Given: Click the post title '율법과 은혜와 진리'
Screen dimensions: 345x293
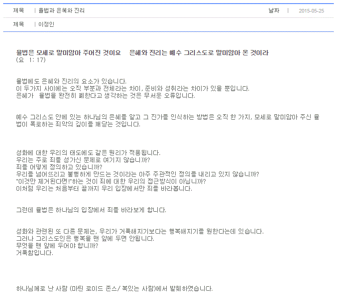Looking at the screenshot, I should point(61,11).
